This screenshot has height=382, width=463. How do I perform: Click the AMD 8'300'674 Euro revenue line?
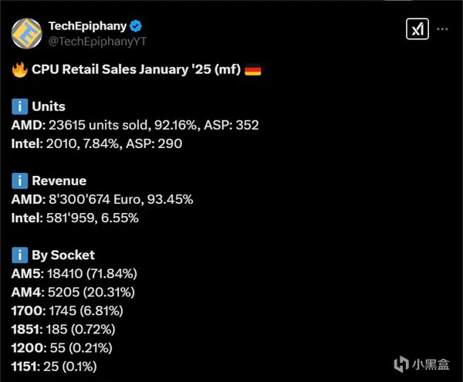click(x=102, y=200)
